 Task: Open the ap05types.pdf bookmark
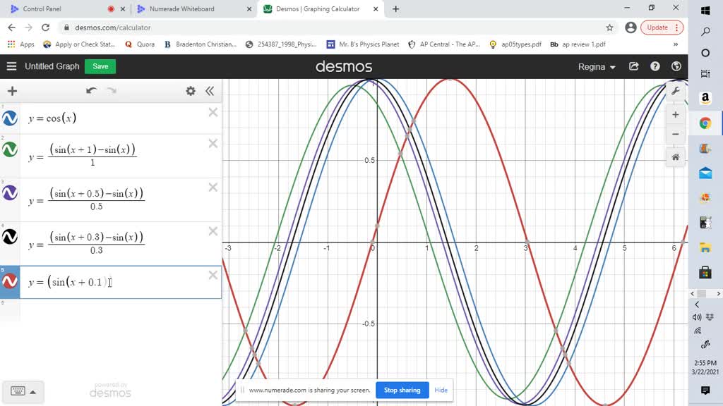pyautogui.click(x=515, y=44)
